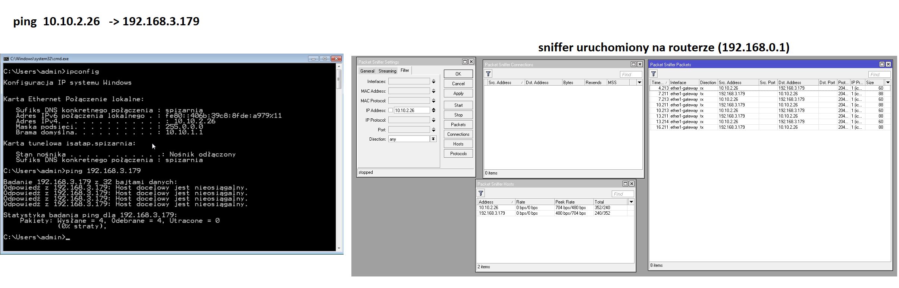
Task: Sort Packets by Time column
Action: [660, 82]
